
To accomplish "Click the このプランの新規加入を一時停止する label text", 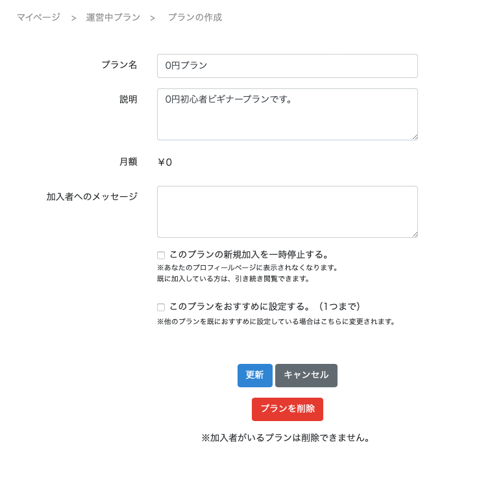I will (x=250, y=255).
